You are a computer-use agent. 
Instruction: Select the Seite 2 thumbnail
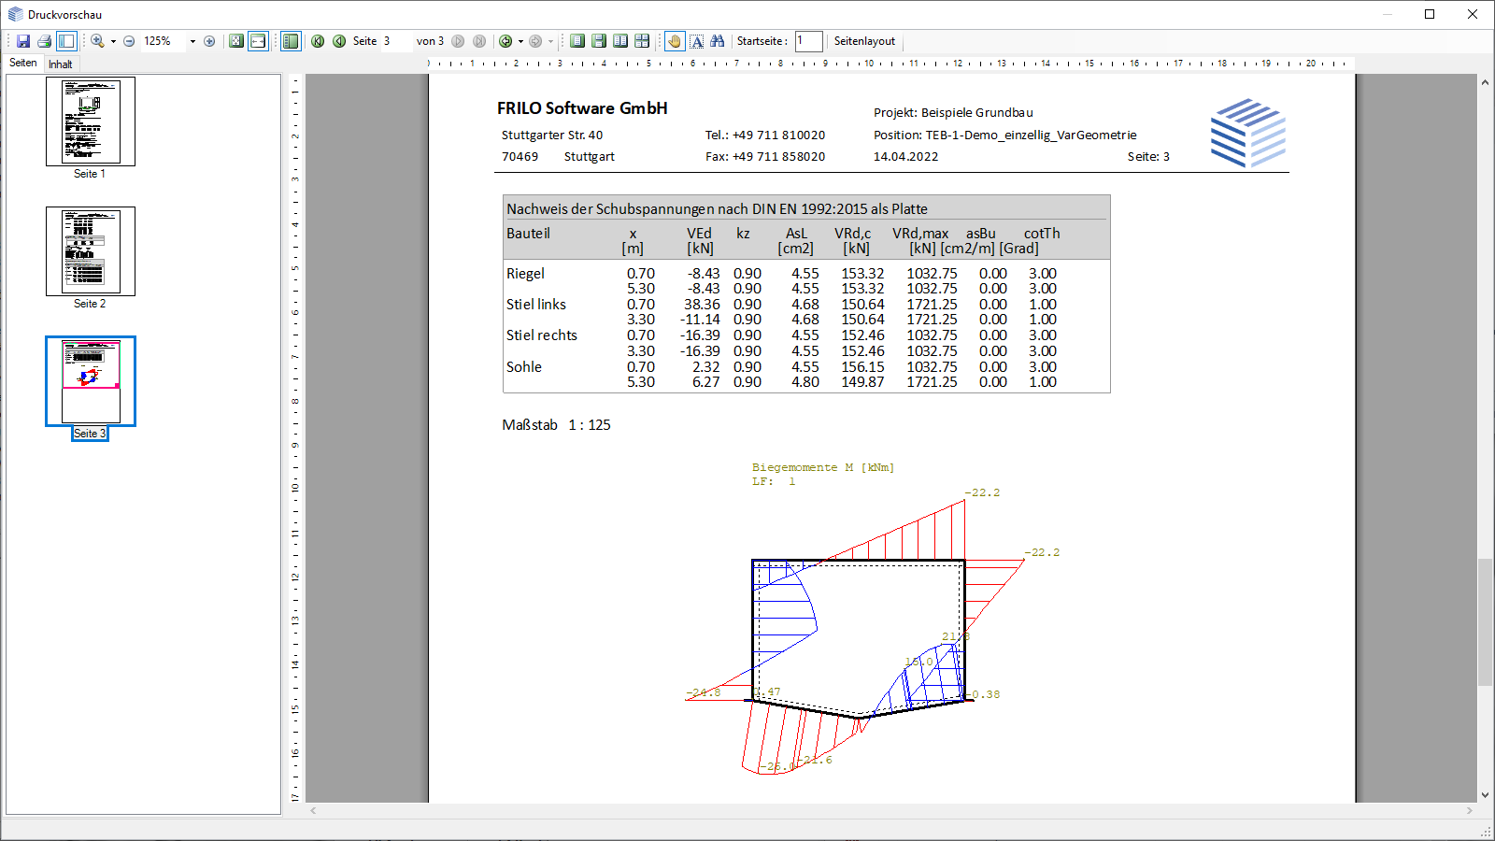coord(91,251)
